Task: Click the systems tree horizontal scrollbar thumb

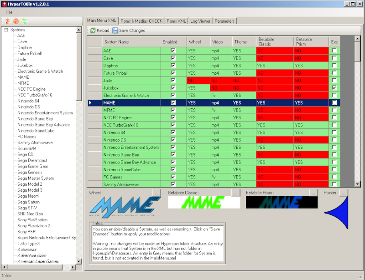Action: coord(35,267)
